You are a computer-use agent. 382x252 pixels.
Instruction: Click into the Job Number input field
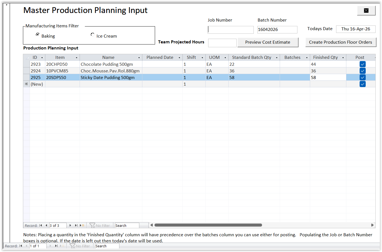point(231,30)
